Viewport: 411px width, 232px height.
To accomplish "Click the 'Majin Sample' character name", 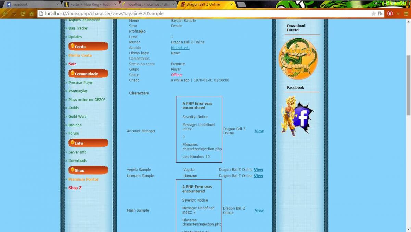I will [x=138, y=210].
